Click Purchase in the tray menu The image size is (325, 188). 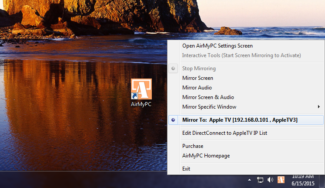click(x=246, y=146)
